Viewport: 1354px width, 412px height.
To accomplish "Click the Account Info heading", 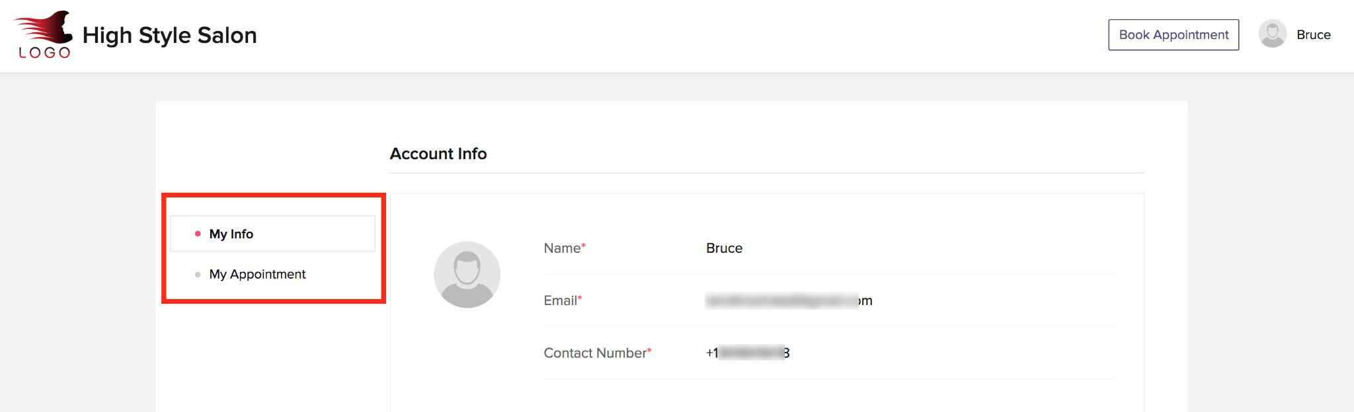I will click(x=438, y=154).
